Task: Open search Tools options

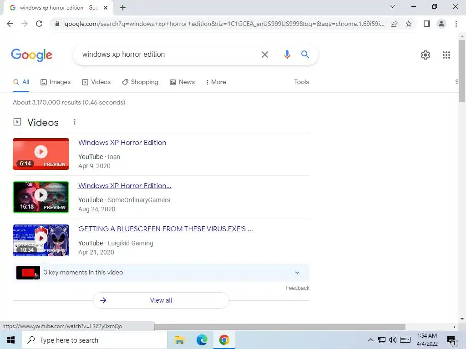Action: [x=301, y=82]
